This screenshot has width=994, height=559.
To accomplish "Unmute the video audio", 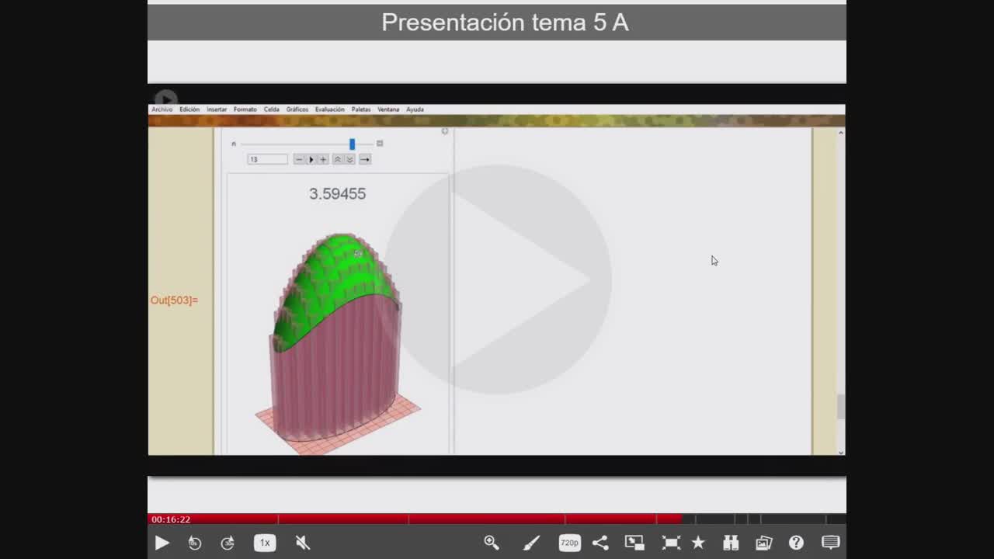I will (303, 543).
